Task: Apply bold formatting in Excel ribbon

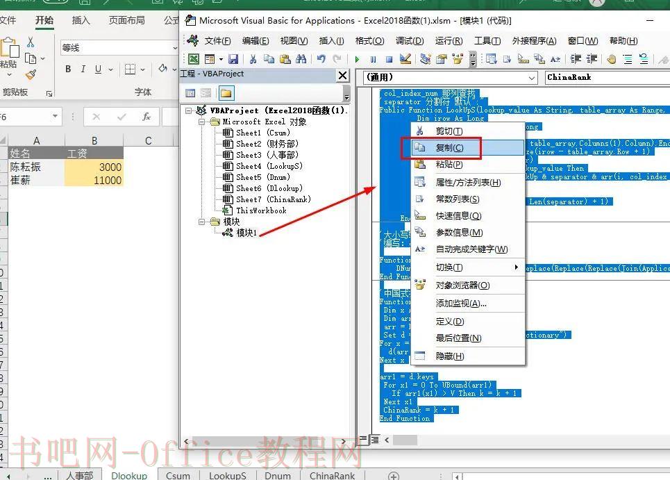Action: pyautogui.click(x=68, y=69)
